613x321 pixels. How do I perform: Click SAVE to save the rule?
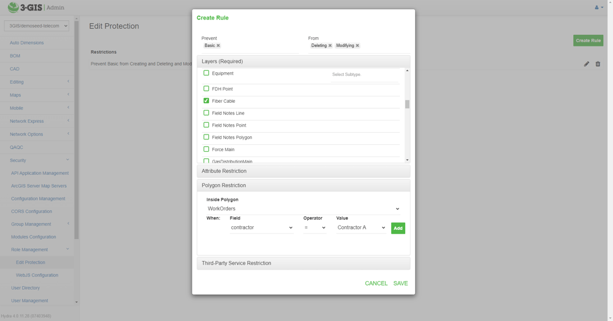[400, 284]
